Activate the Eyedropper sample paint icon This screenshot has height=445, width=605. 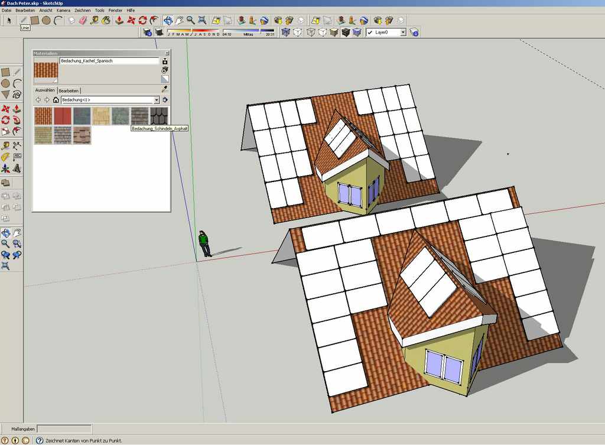(x=165, y=89)
